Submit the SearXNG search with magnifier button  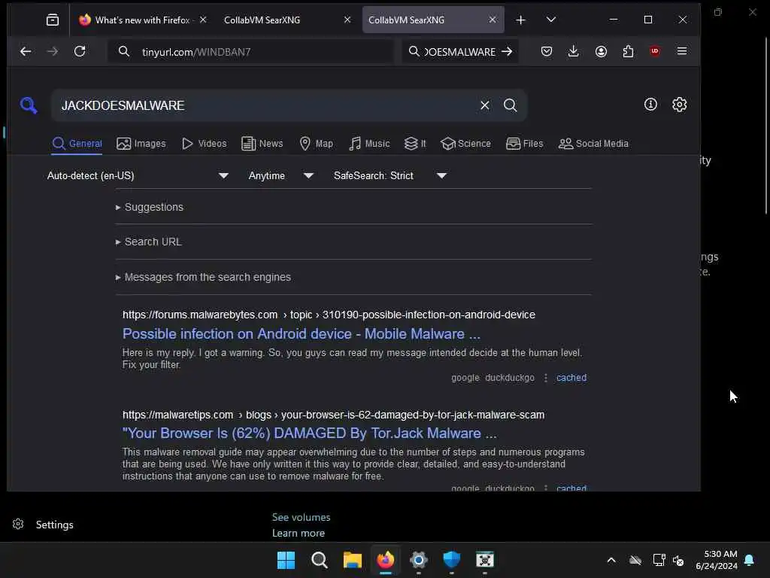pyautogui.click(x=511, y=105)
